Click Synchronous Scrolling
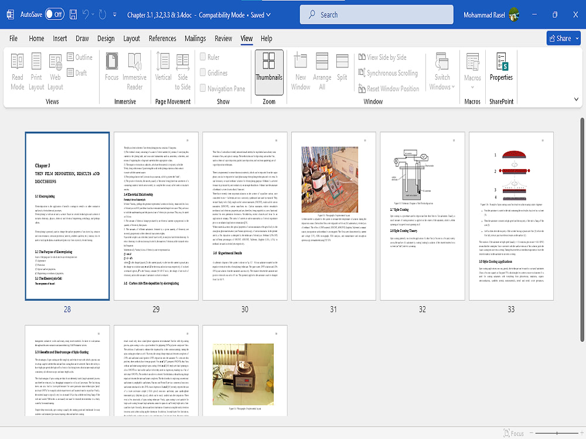The height and width of the screenshot is (439, 586). pyautogui.click(x=388, y=73)
